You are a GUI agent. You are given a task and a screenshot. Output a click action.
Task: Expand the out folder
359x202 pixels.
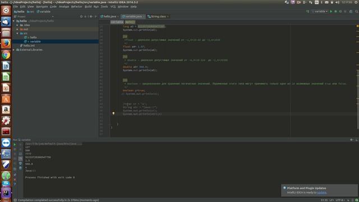pos(17,29)
